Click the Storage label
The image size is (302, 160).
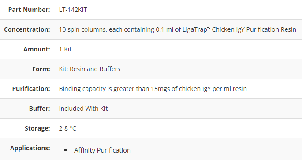point(37,128)
